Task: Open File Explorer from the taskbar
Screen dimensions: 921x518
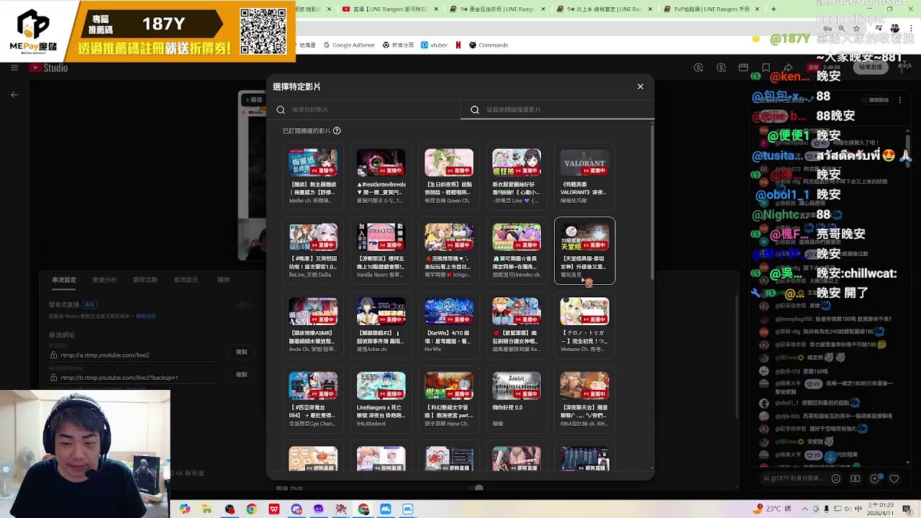Action: 207,509
